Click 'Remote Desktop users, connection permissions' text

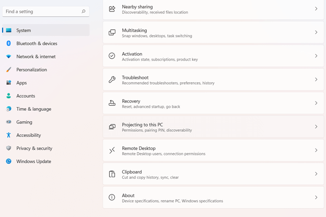pyautogui.click(x=164, y=154)
